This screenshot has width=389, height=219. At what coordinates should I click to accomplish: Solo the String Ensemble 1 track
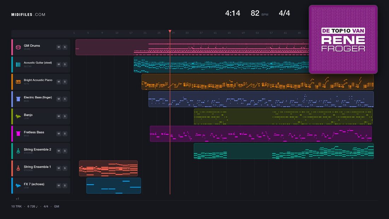pos(65,168)
